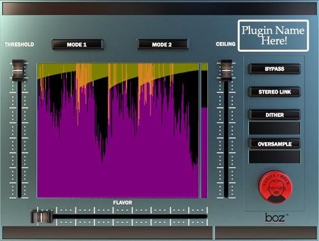The image size is (319, 241).
Task: Click the purple waveform history display
Action: coord(118,130)
